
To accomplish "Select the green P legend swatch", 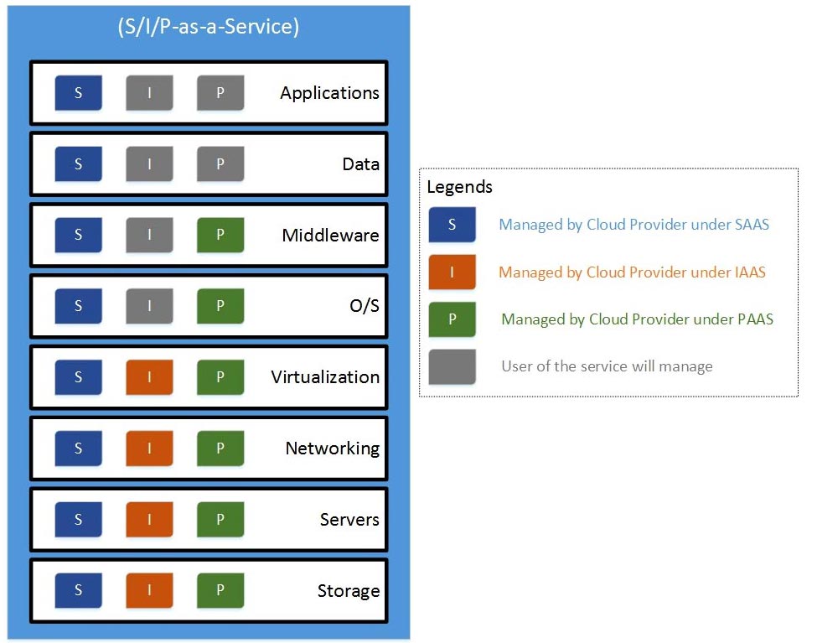I will pos(452,319).
